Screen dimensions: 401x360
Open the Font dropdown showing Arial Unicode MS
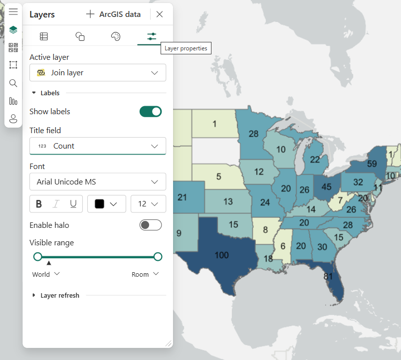coord(98,181)
